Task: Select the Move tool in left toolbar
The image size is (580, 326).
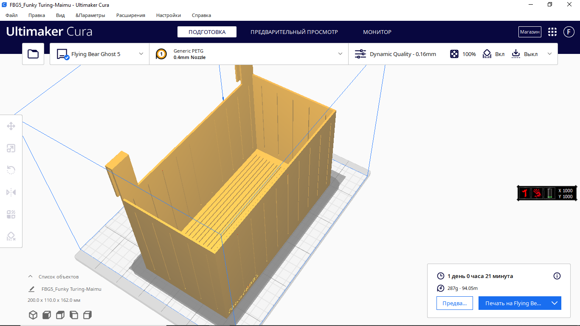Action: (x=11, y=126)
